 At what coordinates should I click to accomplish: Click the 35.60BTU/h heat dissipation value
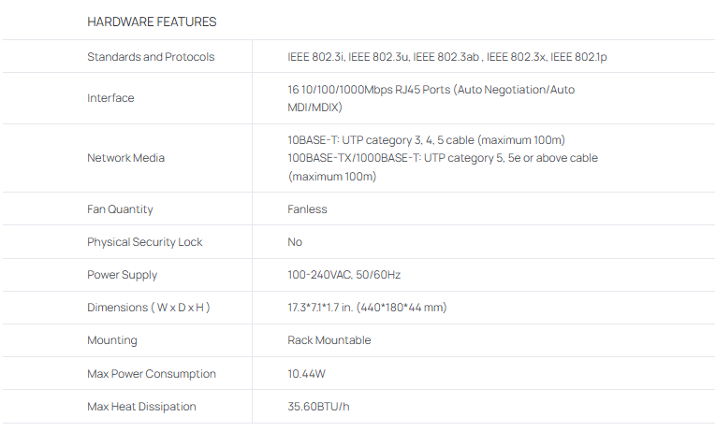tap(320, 407)
